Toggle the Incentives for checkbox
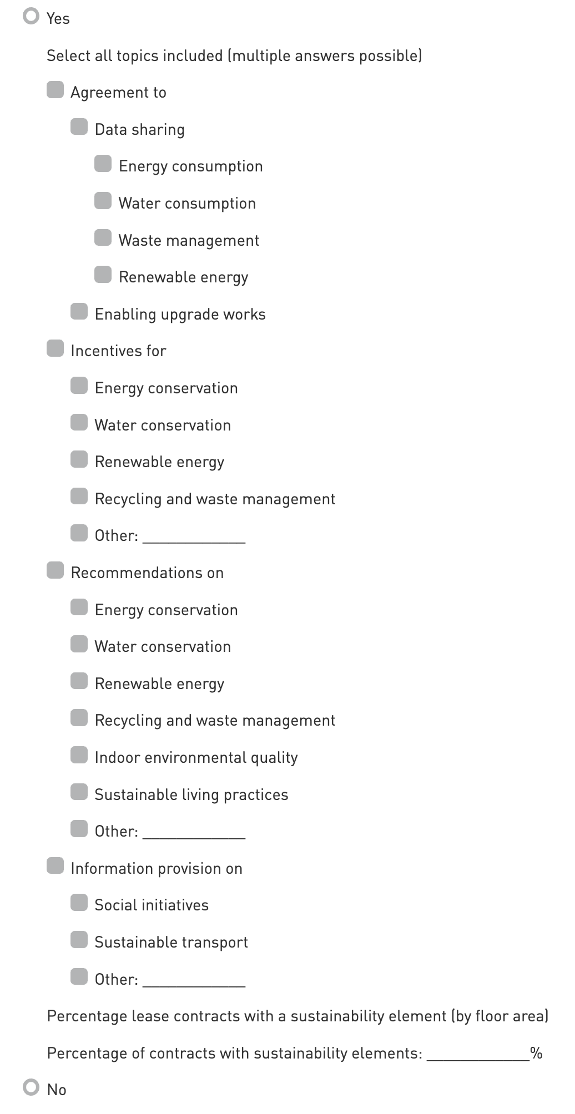 [55, 348]
